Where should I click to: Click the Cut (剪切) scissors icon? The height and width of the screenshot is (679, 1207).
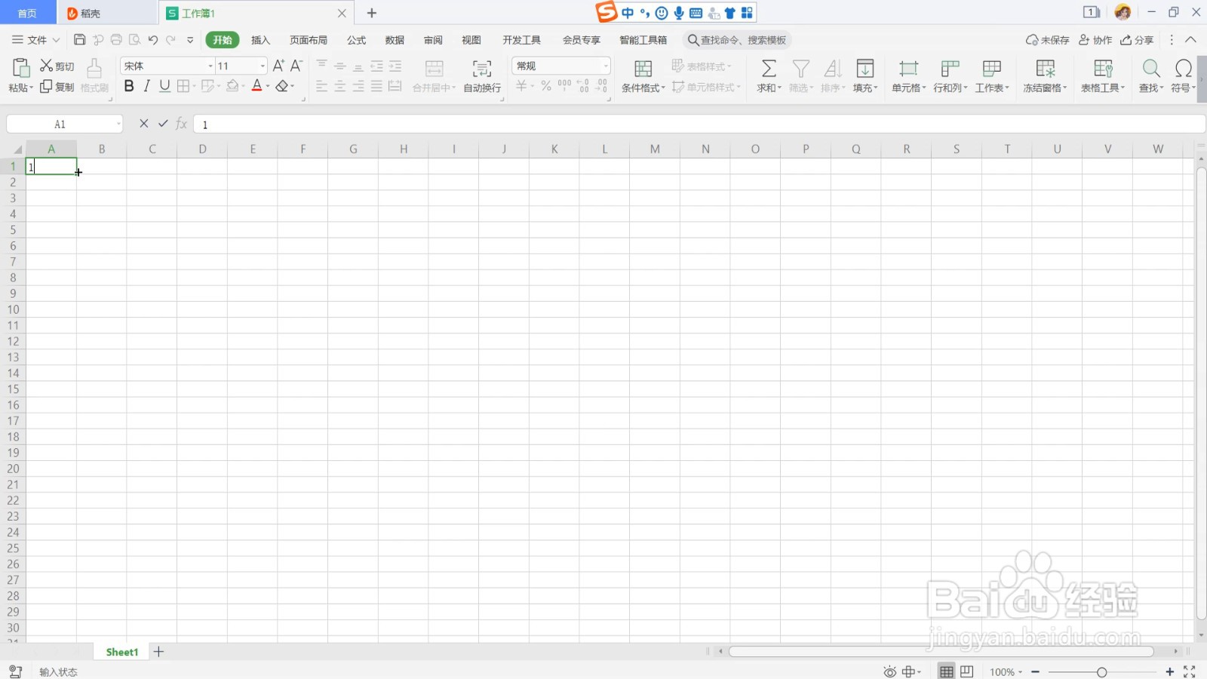(47, 66)
